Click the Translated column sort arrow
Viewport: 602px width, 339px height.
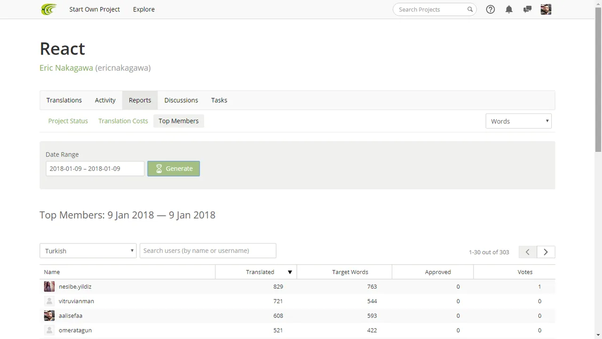pos(290,272)
